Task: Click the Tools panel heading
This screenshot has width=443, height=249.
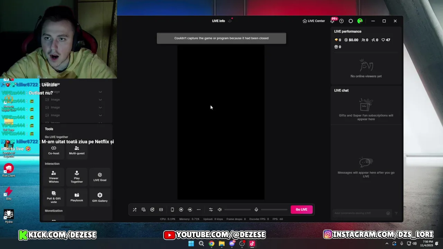Action: (49, 129)
